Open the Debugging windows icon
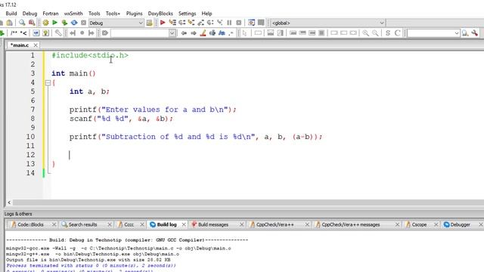 tap(252, 23)
